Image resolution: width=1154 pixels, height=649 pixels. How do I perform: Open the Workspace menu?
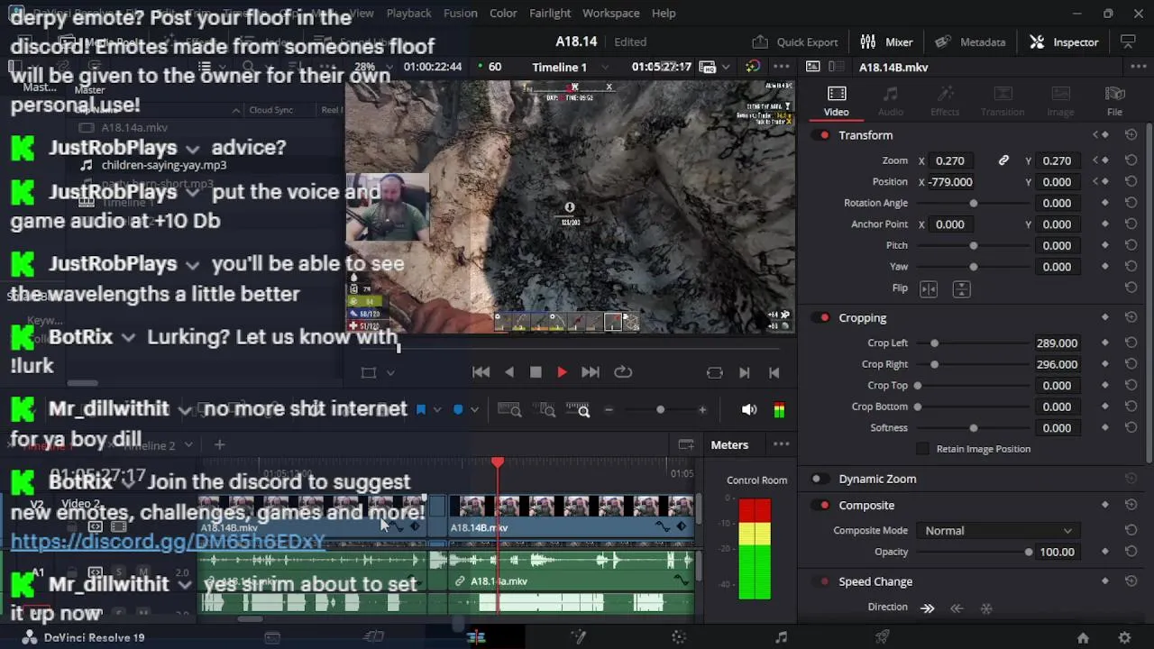[610, 13]
